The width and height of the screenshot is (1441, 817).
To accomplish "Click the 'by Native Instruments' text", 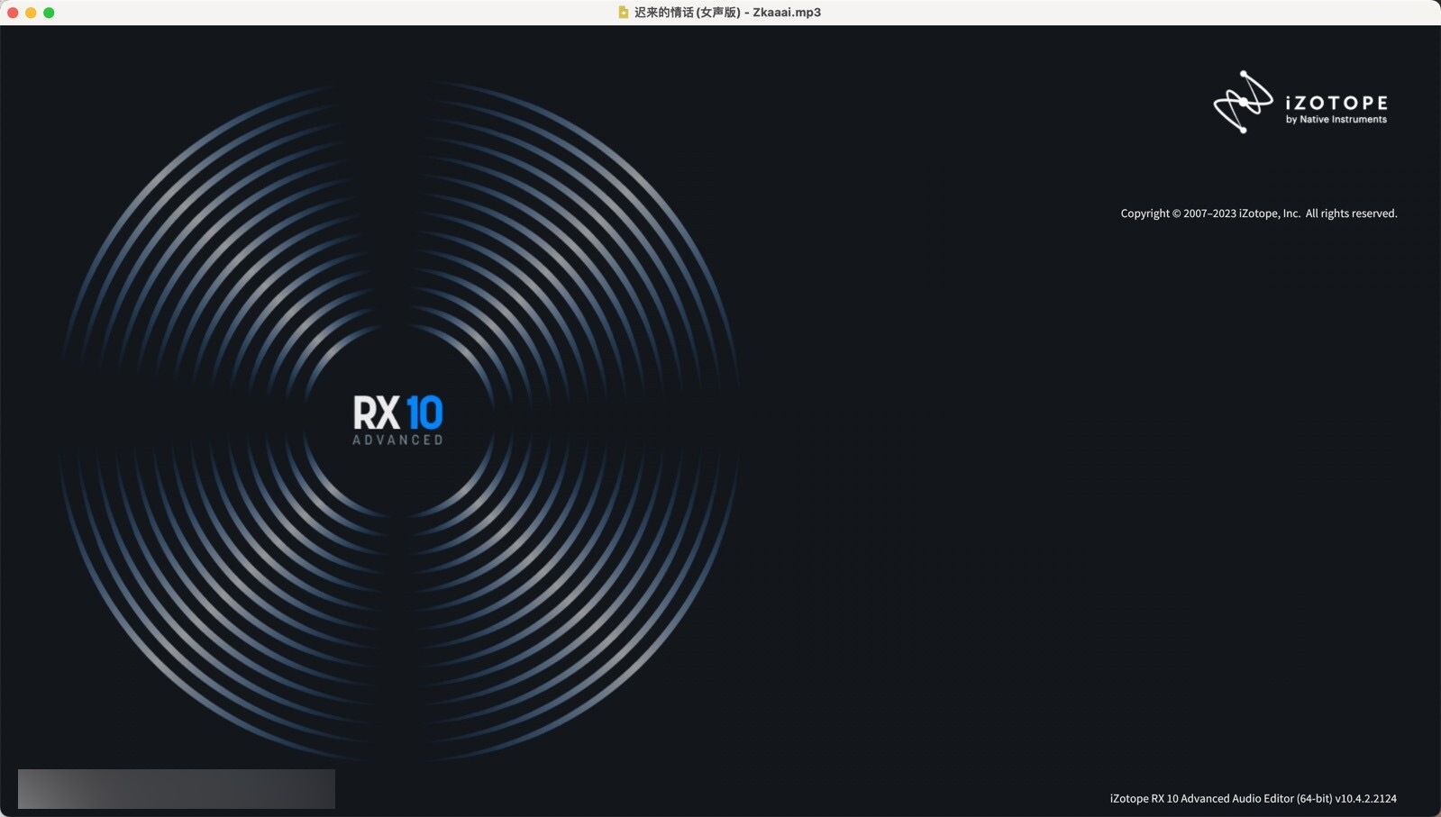I will click(1336, 120).
